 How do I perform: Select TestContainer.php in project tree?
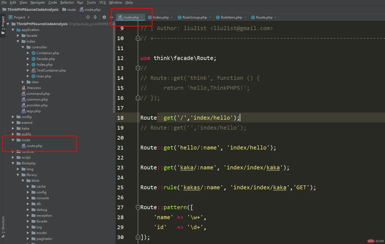(x=51, y=70)
